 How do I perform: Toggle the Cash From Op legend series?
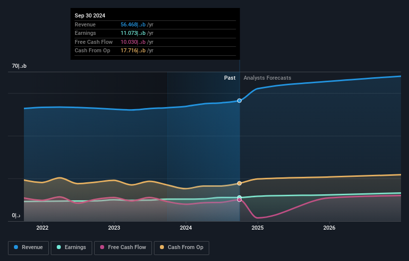click(x=181, y=248)
